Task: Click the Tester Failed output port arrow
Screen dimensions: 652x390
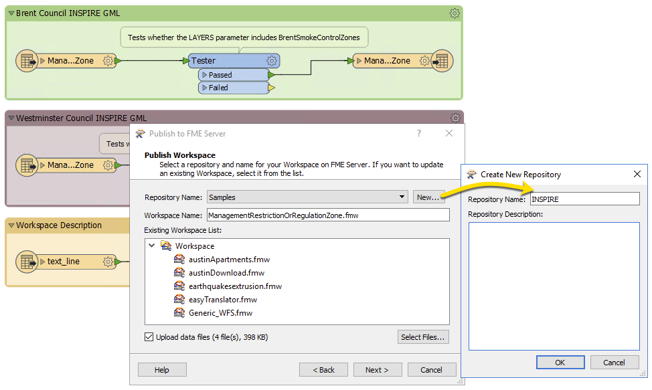Action: click(271, 88)
